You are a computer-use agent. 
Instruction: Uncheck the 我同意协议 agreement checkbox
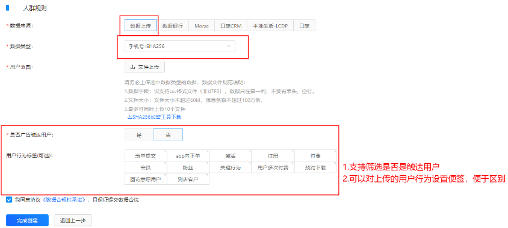coord(9,200)
